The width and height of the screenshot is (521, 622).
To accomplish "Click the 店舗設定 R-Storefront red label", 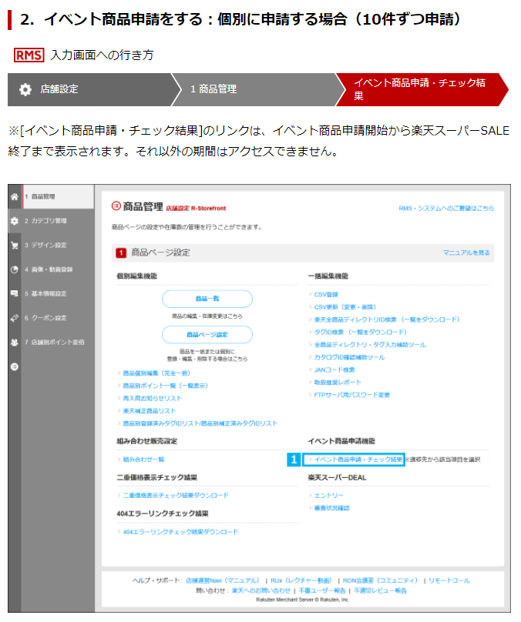I will 196,209.
